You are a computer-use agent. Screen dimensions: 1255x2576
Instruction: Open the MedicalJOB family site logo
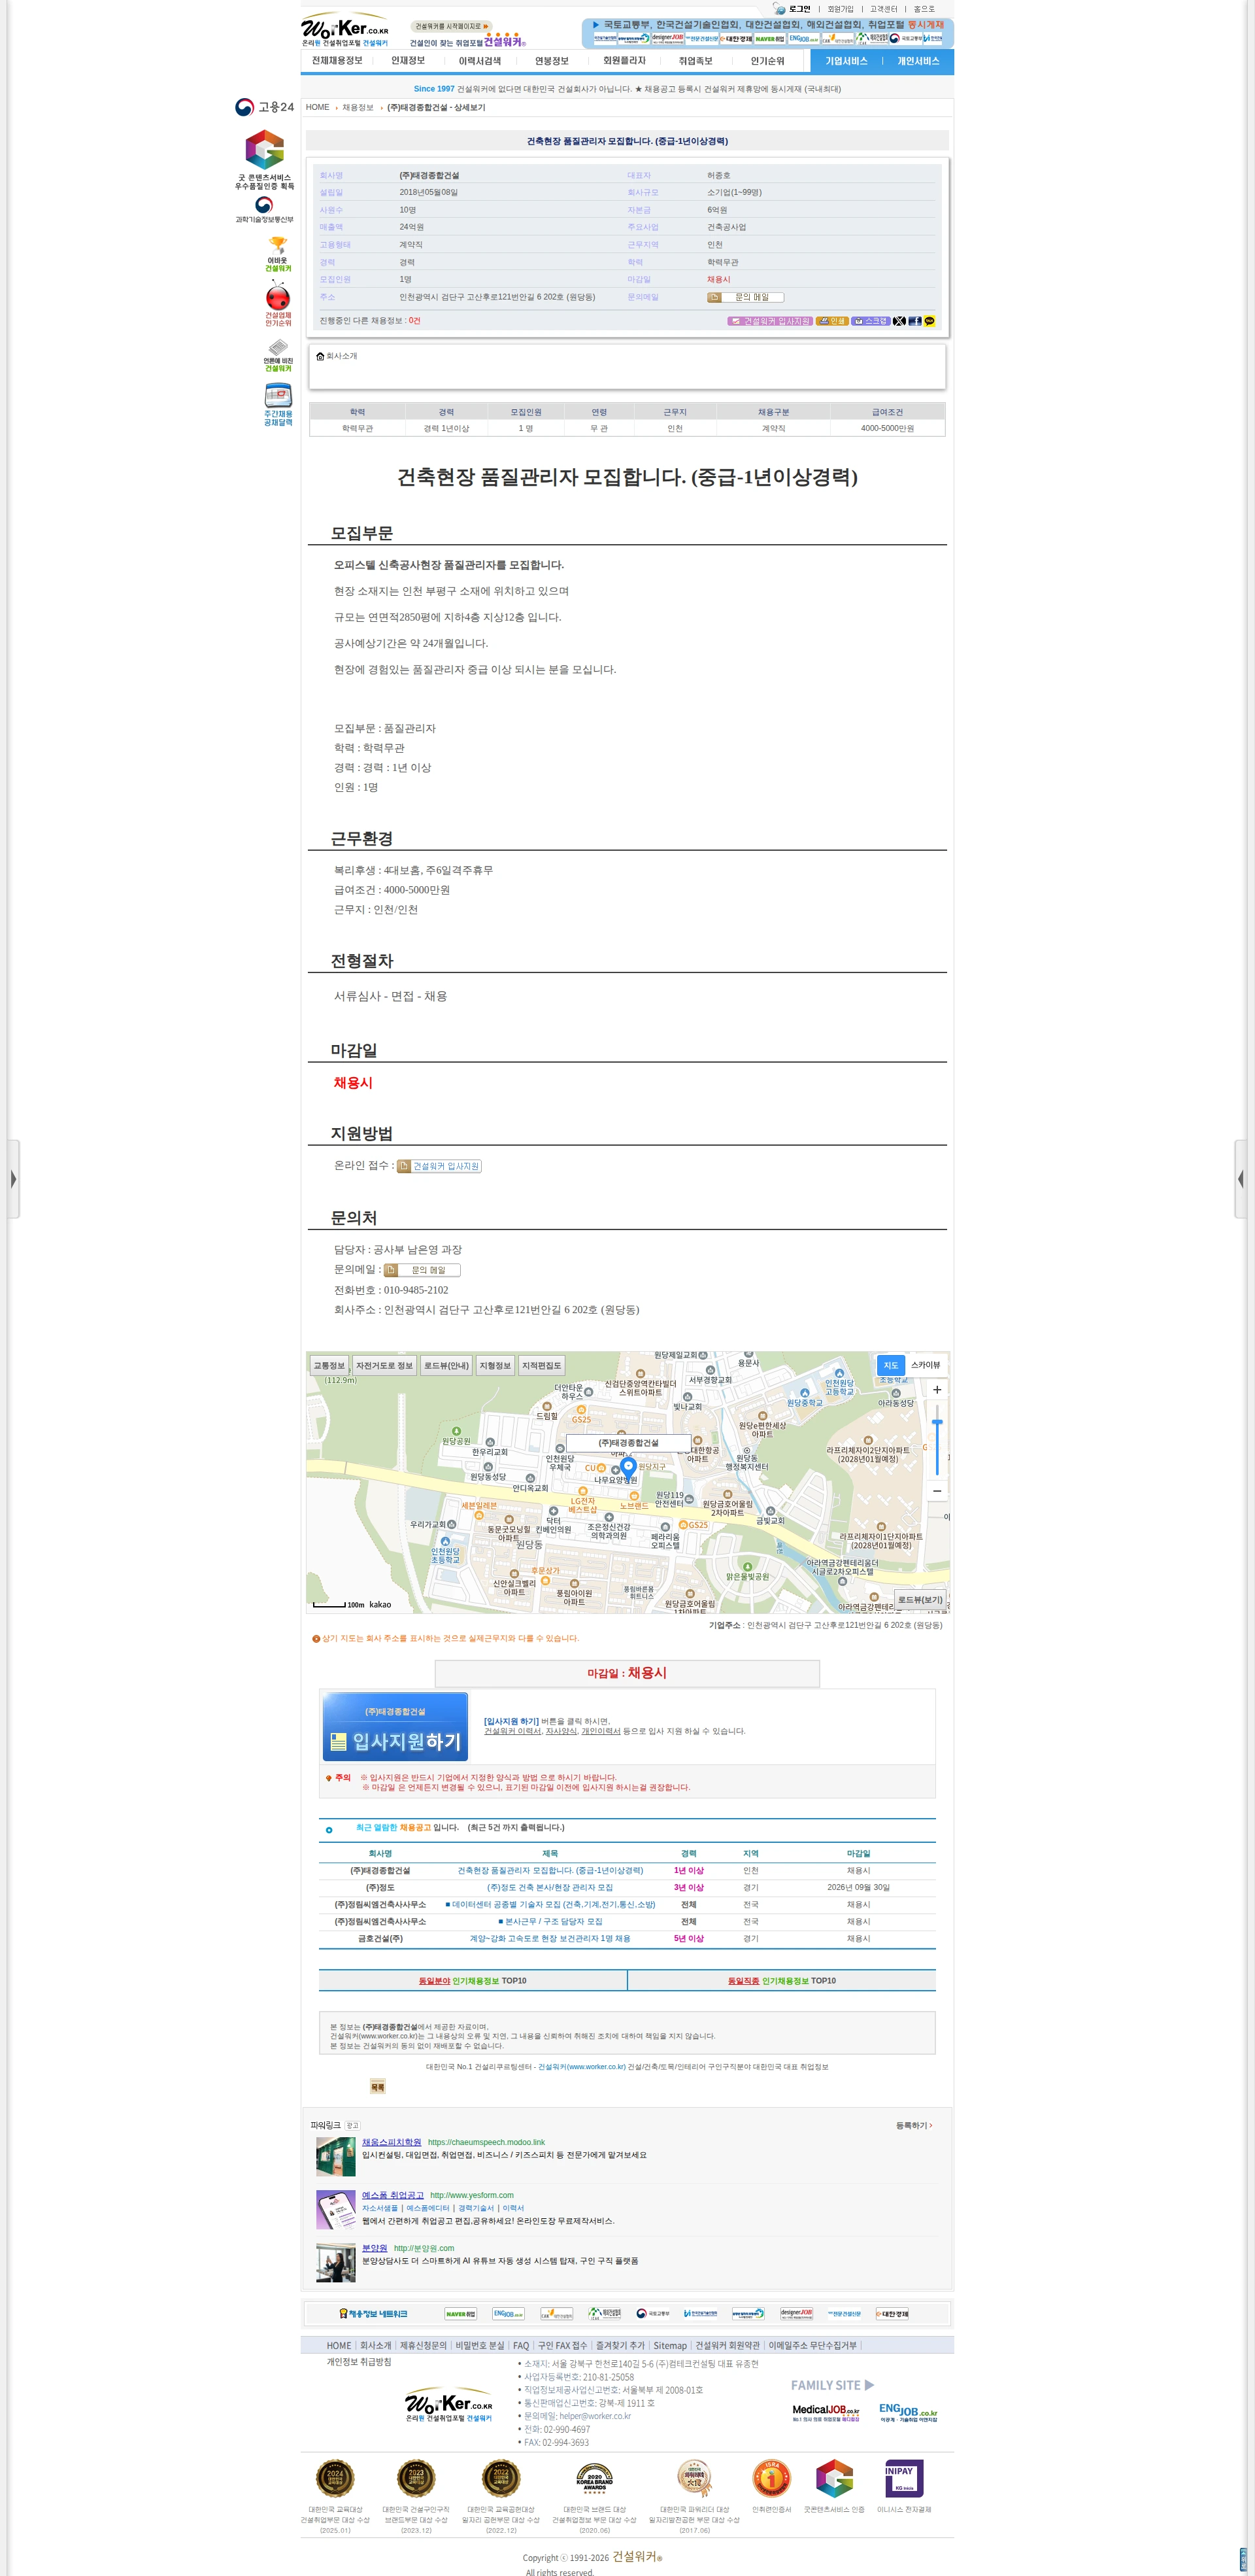[826, 2413]
